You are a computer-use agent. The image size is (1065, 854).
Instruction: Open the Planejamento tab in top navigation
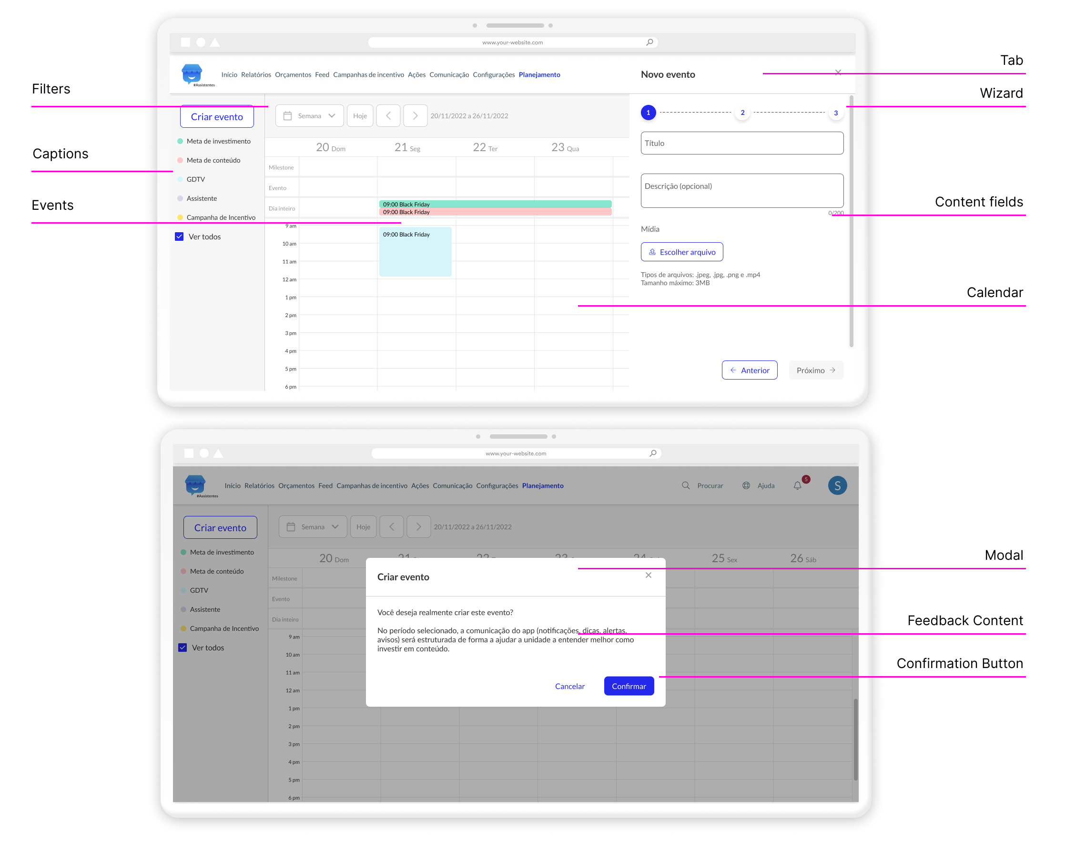(539, 75)
